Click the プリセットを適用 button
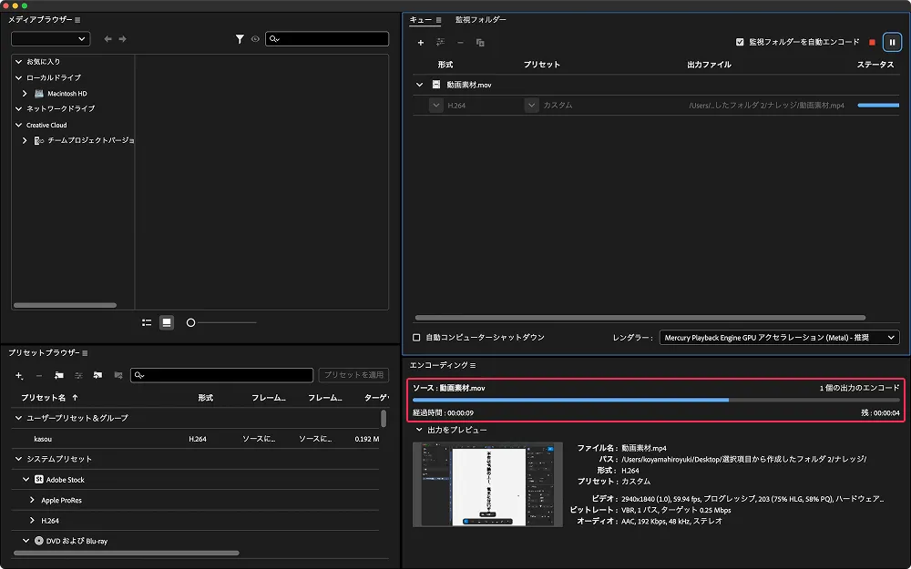Viewport: 911px width, 569px height. (353, 375)
